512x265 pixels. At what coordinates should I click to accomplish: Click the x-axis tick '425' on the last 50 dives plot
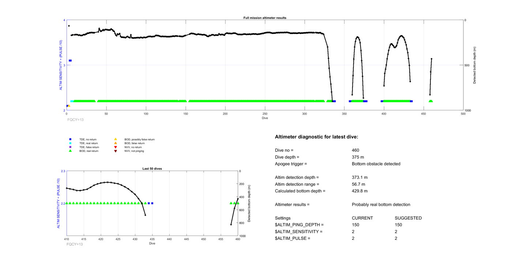[x=118, y=239]
